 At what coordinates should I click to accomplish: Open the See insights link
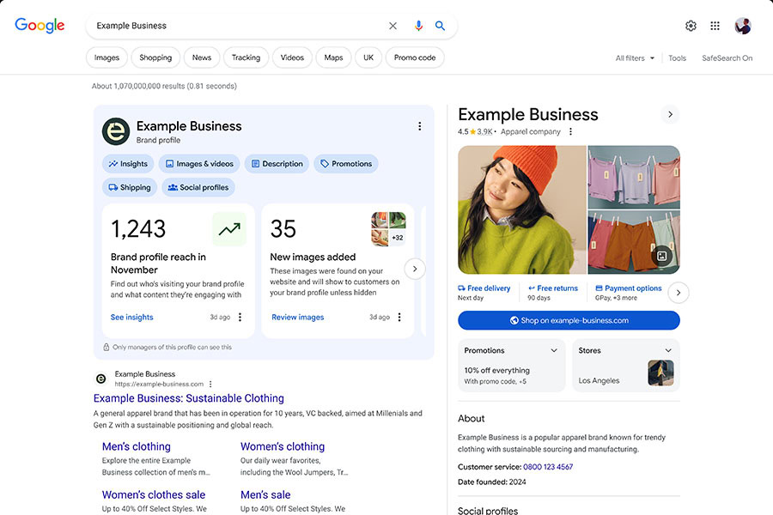tap(131, 318)
